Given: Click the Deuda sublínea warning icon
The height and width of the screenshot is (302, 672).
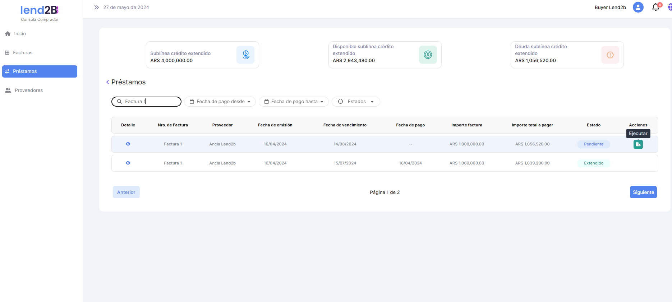Looking at the screenshot, I should (x=610, y=55).
